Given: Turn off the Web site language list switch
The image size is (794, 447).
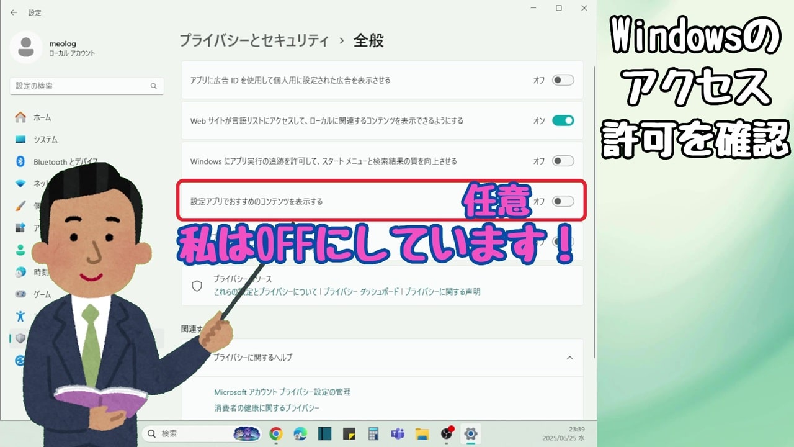Looking at the screenshot, I should (x=563, y=120).
